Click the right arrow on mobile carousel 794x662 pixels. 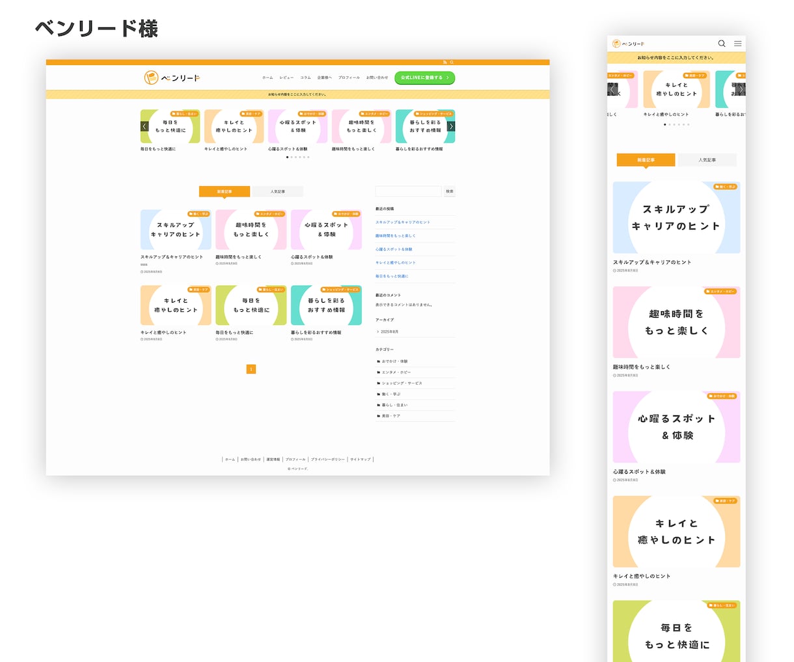pyautogui.click(x=739, y=89)
